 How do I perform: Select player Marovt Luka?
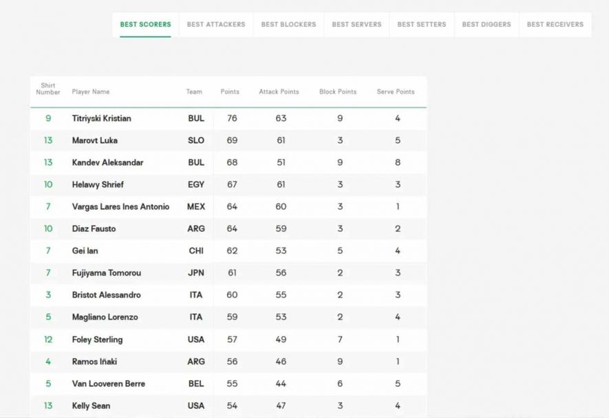[94, 140]
